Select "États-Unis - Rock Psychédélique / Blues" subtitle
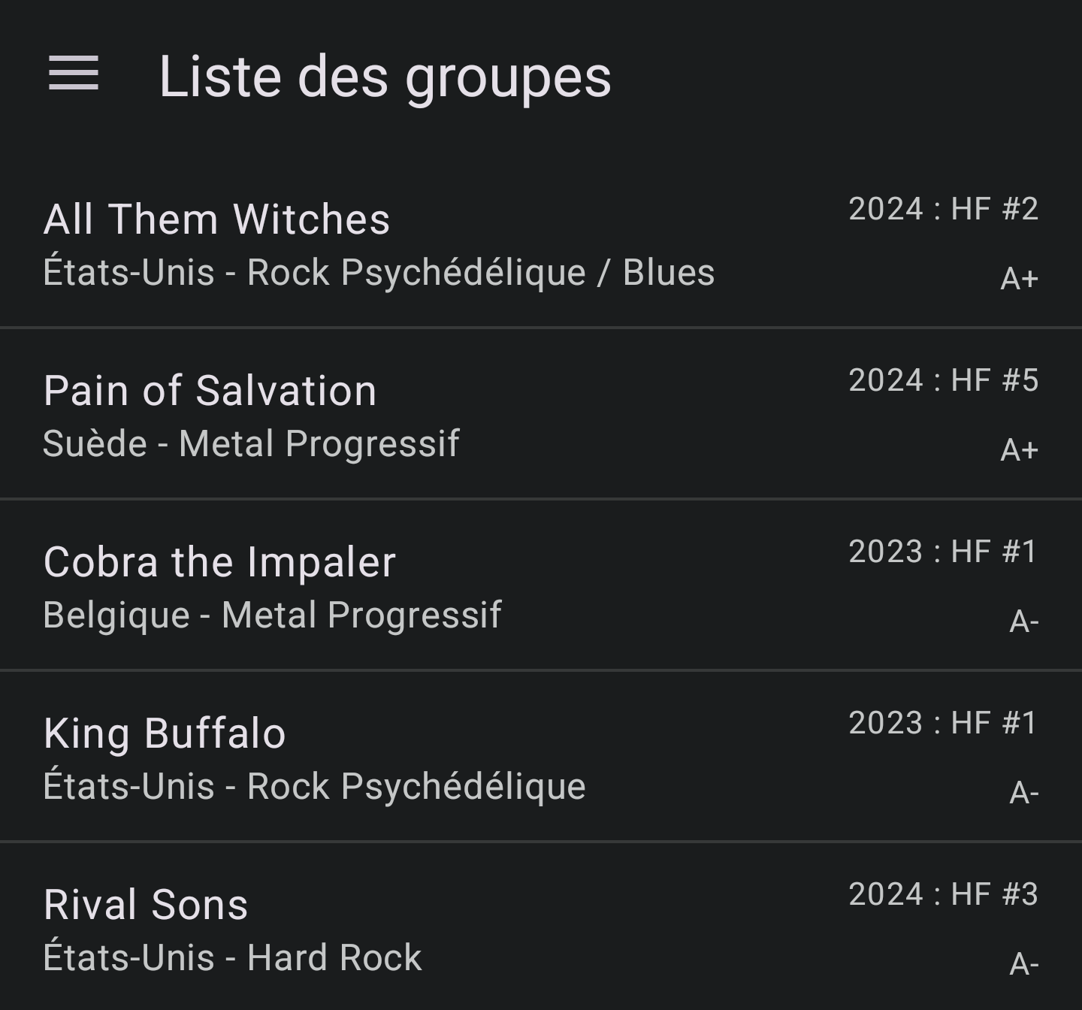Viewport: 1082px width, 1010px height. coord(379,272)
